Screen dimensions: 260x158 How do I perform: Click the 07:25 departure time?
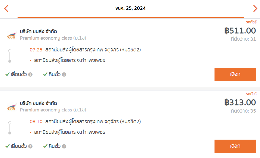tap(36, 50)
